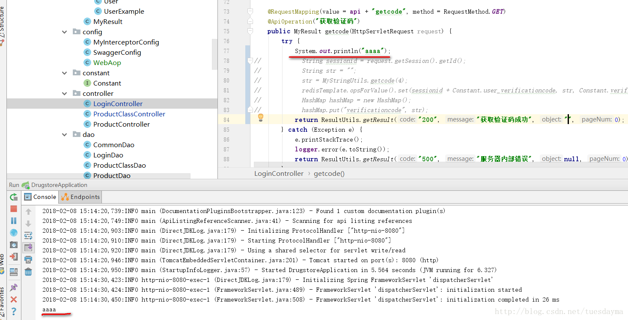The height and width of the screenshot is (320, 628).
Task: Open MyInterceptorConfig in the project tree
Action: click(126, 42)
